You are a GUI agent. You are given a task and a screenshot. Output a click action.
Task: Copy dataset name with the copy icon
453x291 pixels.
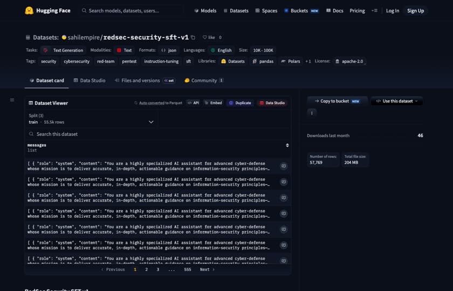[193, 37]
